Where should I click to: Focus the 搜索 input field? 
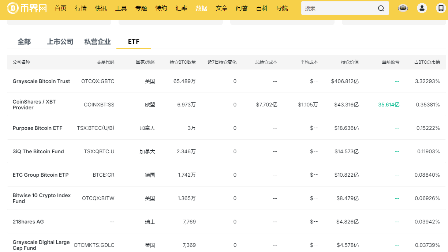coord(339,8)
